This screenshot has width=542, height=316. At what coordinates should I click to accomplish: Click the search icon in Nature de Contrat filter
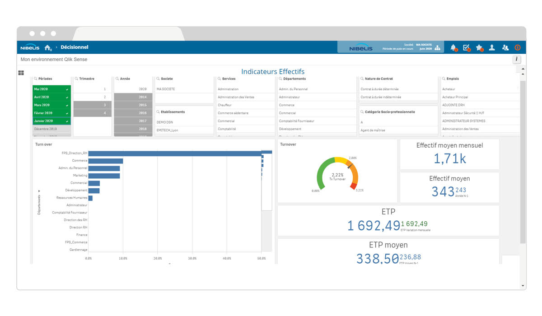pyautogui.click(x=362, y=79)
